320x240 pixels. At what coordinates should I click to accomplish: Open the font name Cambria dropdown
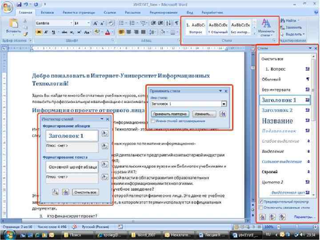click(71, 23)
